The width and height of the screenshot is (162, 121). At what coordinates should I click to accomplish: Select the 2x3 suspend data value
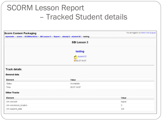[x=123, y=109]
